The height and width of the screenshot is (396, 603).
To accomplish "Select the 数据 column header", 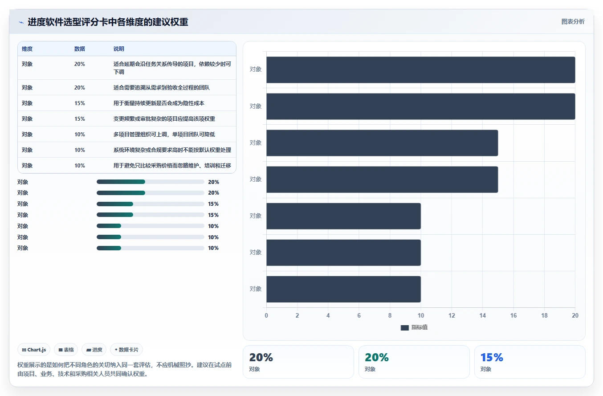I will 80,49.
